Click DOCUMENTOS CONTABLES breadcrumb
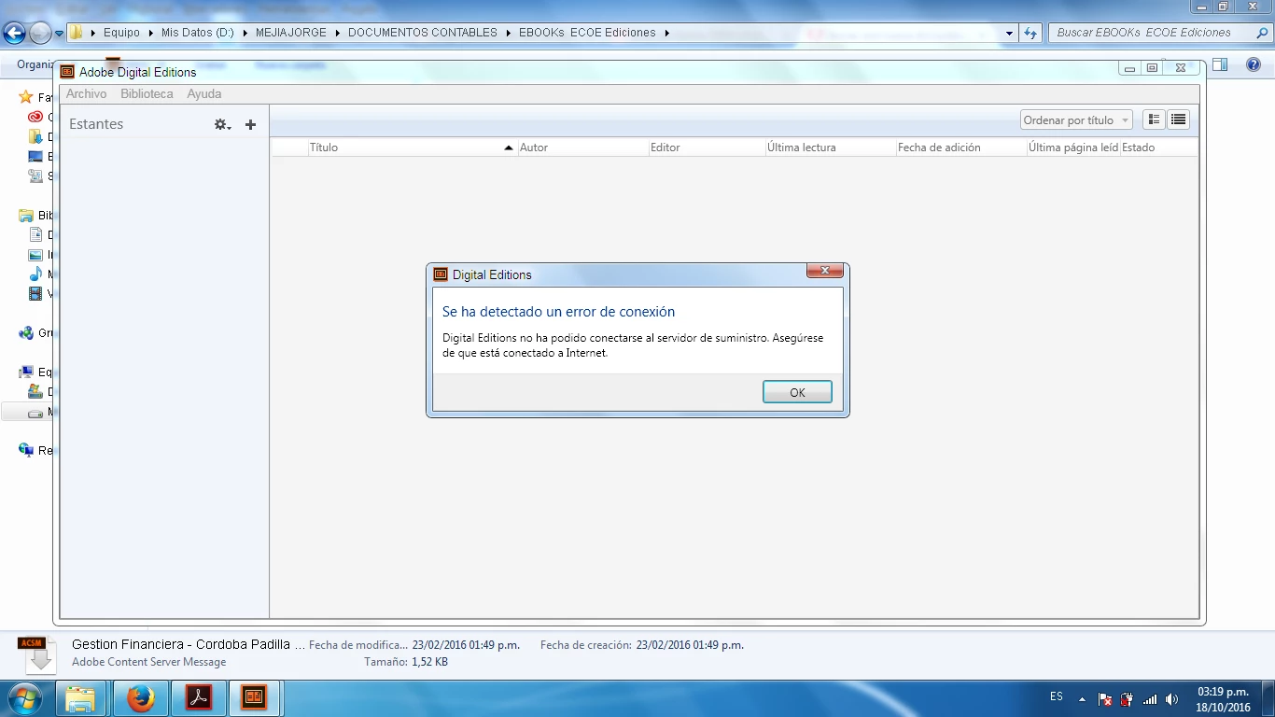Image resolution: width=1275 pixels, height=717 pixels. 423,33
